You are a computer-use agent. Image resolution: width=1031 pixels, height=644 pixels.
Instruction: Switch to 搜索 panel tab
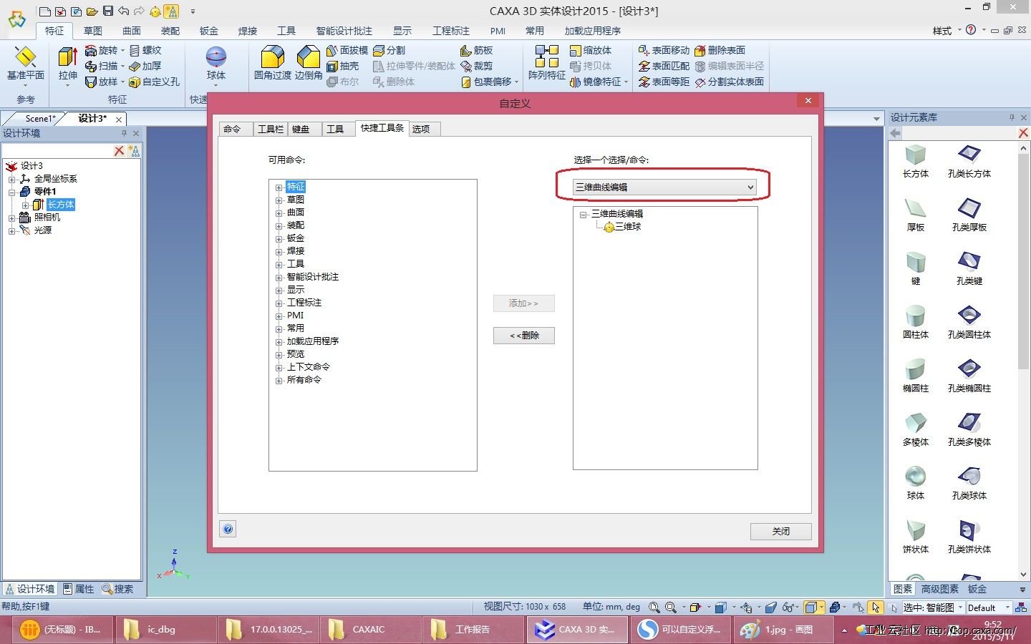point(118,589)
